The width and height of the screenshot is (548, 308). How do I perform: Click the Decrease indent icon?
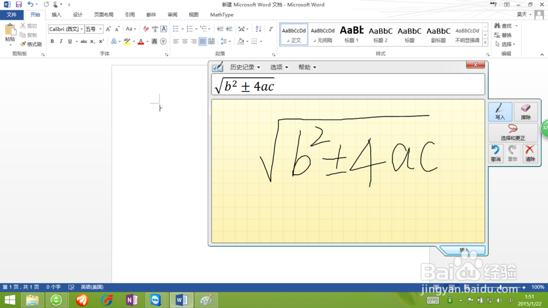[220, 29]
